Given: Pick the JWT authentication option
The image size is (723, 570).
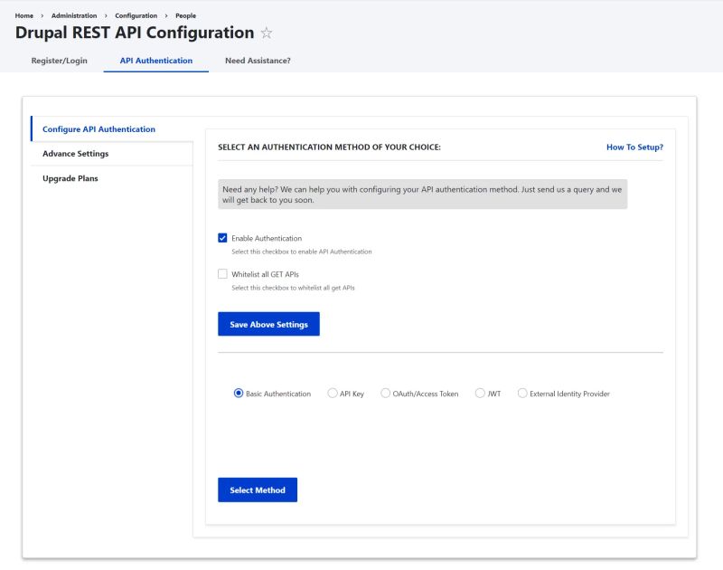Looking at the screenshot, I should coord(480,393).
